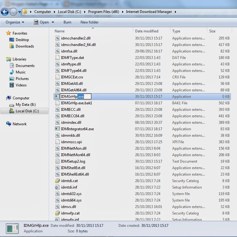The width and height of the screenshot is (237, 237).
Task: Select the IDMGCExt.crx file icon
Action: pyautogui.click(x=57, y=77)
